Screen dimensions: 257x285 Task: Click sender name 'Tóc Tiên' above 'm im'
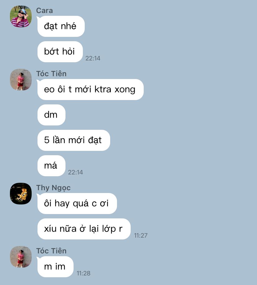(51, 251)
